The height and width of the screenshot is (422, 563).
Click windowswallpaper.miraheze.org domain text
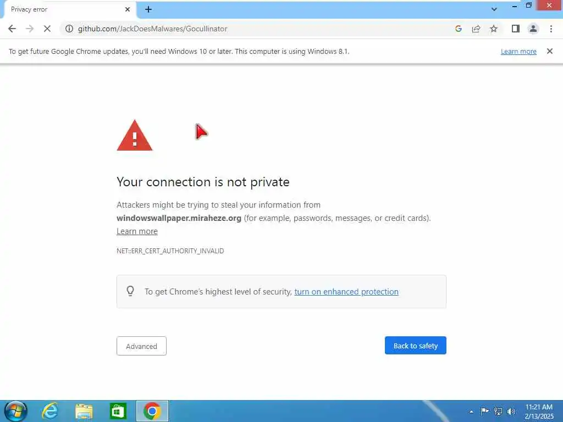[x=179, y=218]
